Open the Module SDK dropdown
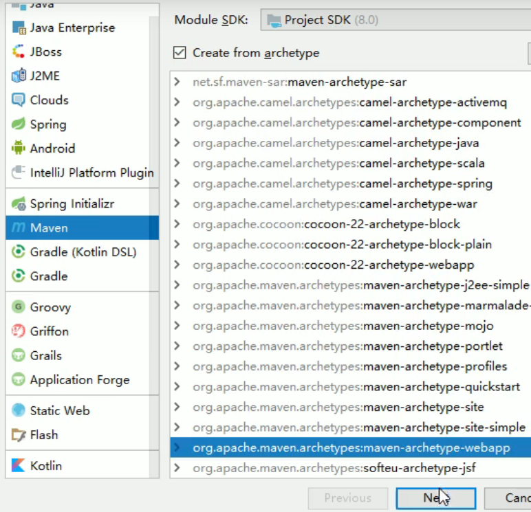The height and width of the screenshot is (512, 531). click(395, 20)
